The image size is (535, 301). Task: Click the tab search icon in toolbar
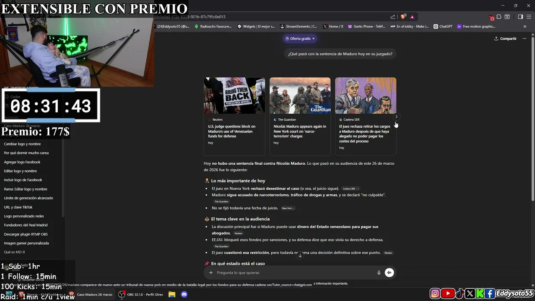507,17
